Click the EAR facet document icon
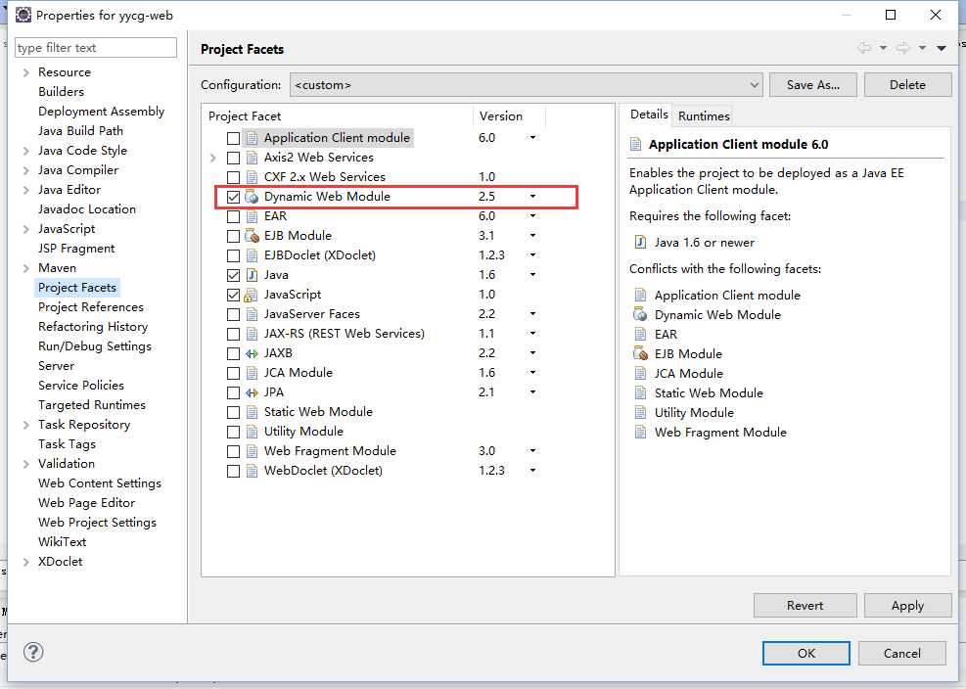 (252, 216)
